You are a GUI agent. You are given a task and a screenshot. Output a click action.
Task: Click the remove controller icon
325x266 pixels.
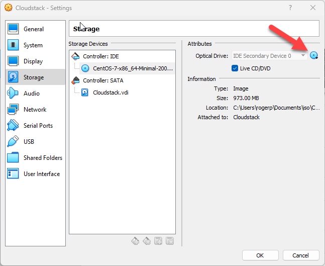(147, 241)
